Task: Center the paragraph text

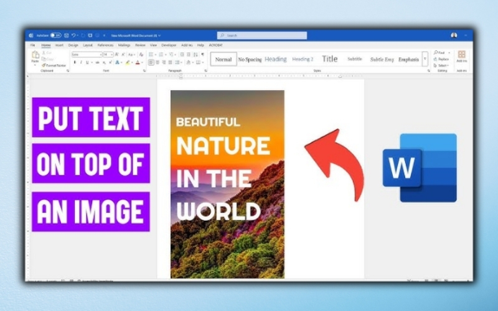Action: [157, 63]
